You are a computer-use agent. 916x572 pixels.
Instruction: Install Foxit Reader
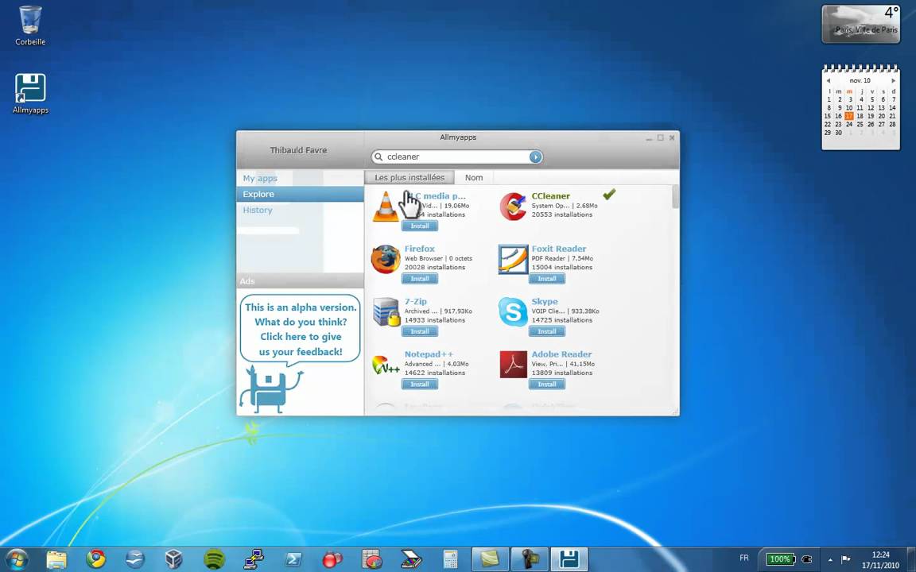pyautogui.click(x=547, y=278)
